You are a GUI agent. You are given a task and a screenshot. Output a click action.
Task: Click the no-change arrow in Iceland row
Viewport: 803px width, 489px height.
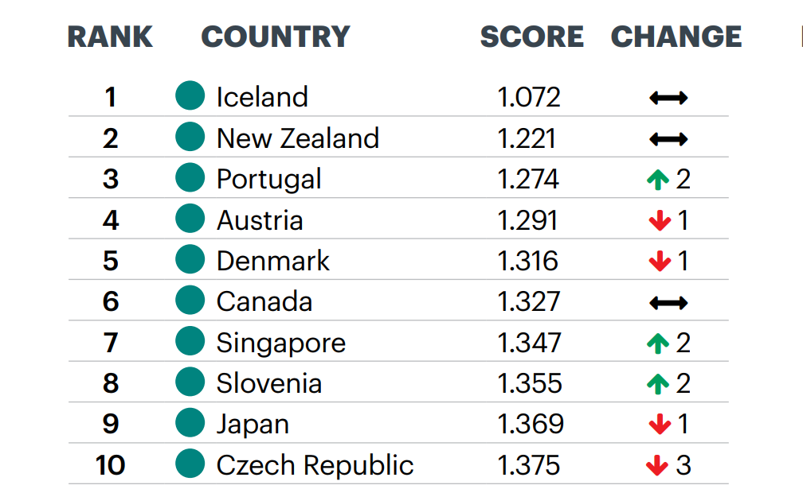668,98
